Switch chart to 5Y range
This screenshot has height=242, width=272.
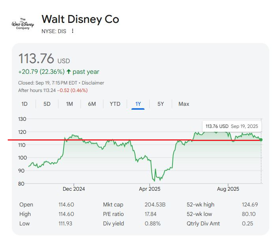(x=161, y=104)
